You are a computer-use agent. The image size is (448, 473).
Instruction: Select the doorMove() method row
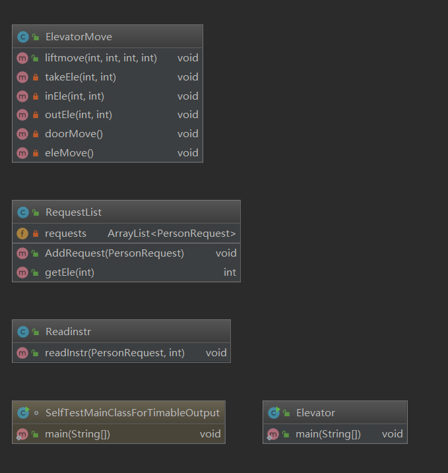tap(74, 134)
